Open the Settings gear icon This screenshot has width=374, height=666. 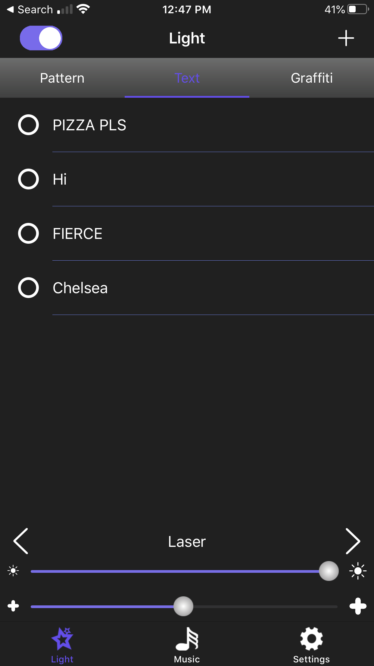coord(311,639)
